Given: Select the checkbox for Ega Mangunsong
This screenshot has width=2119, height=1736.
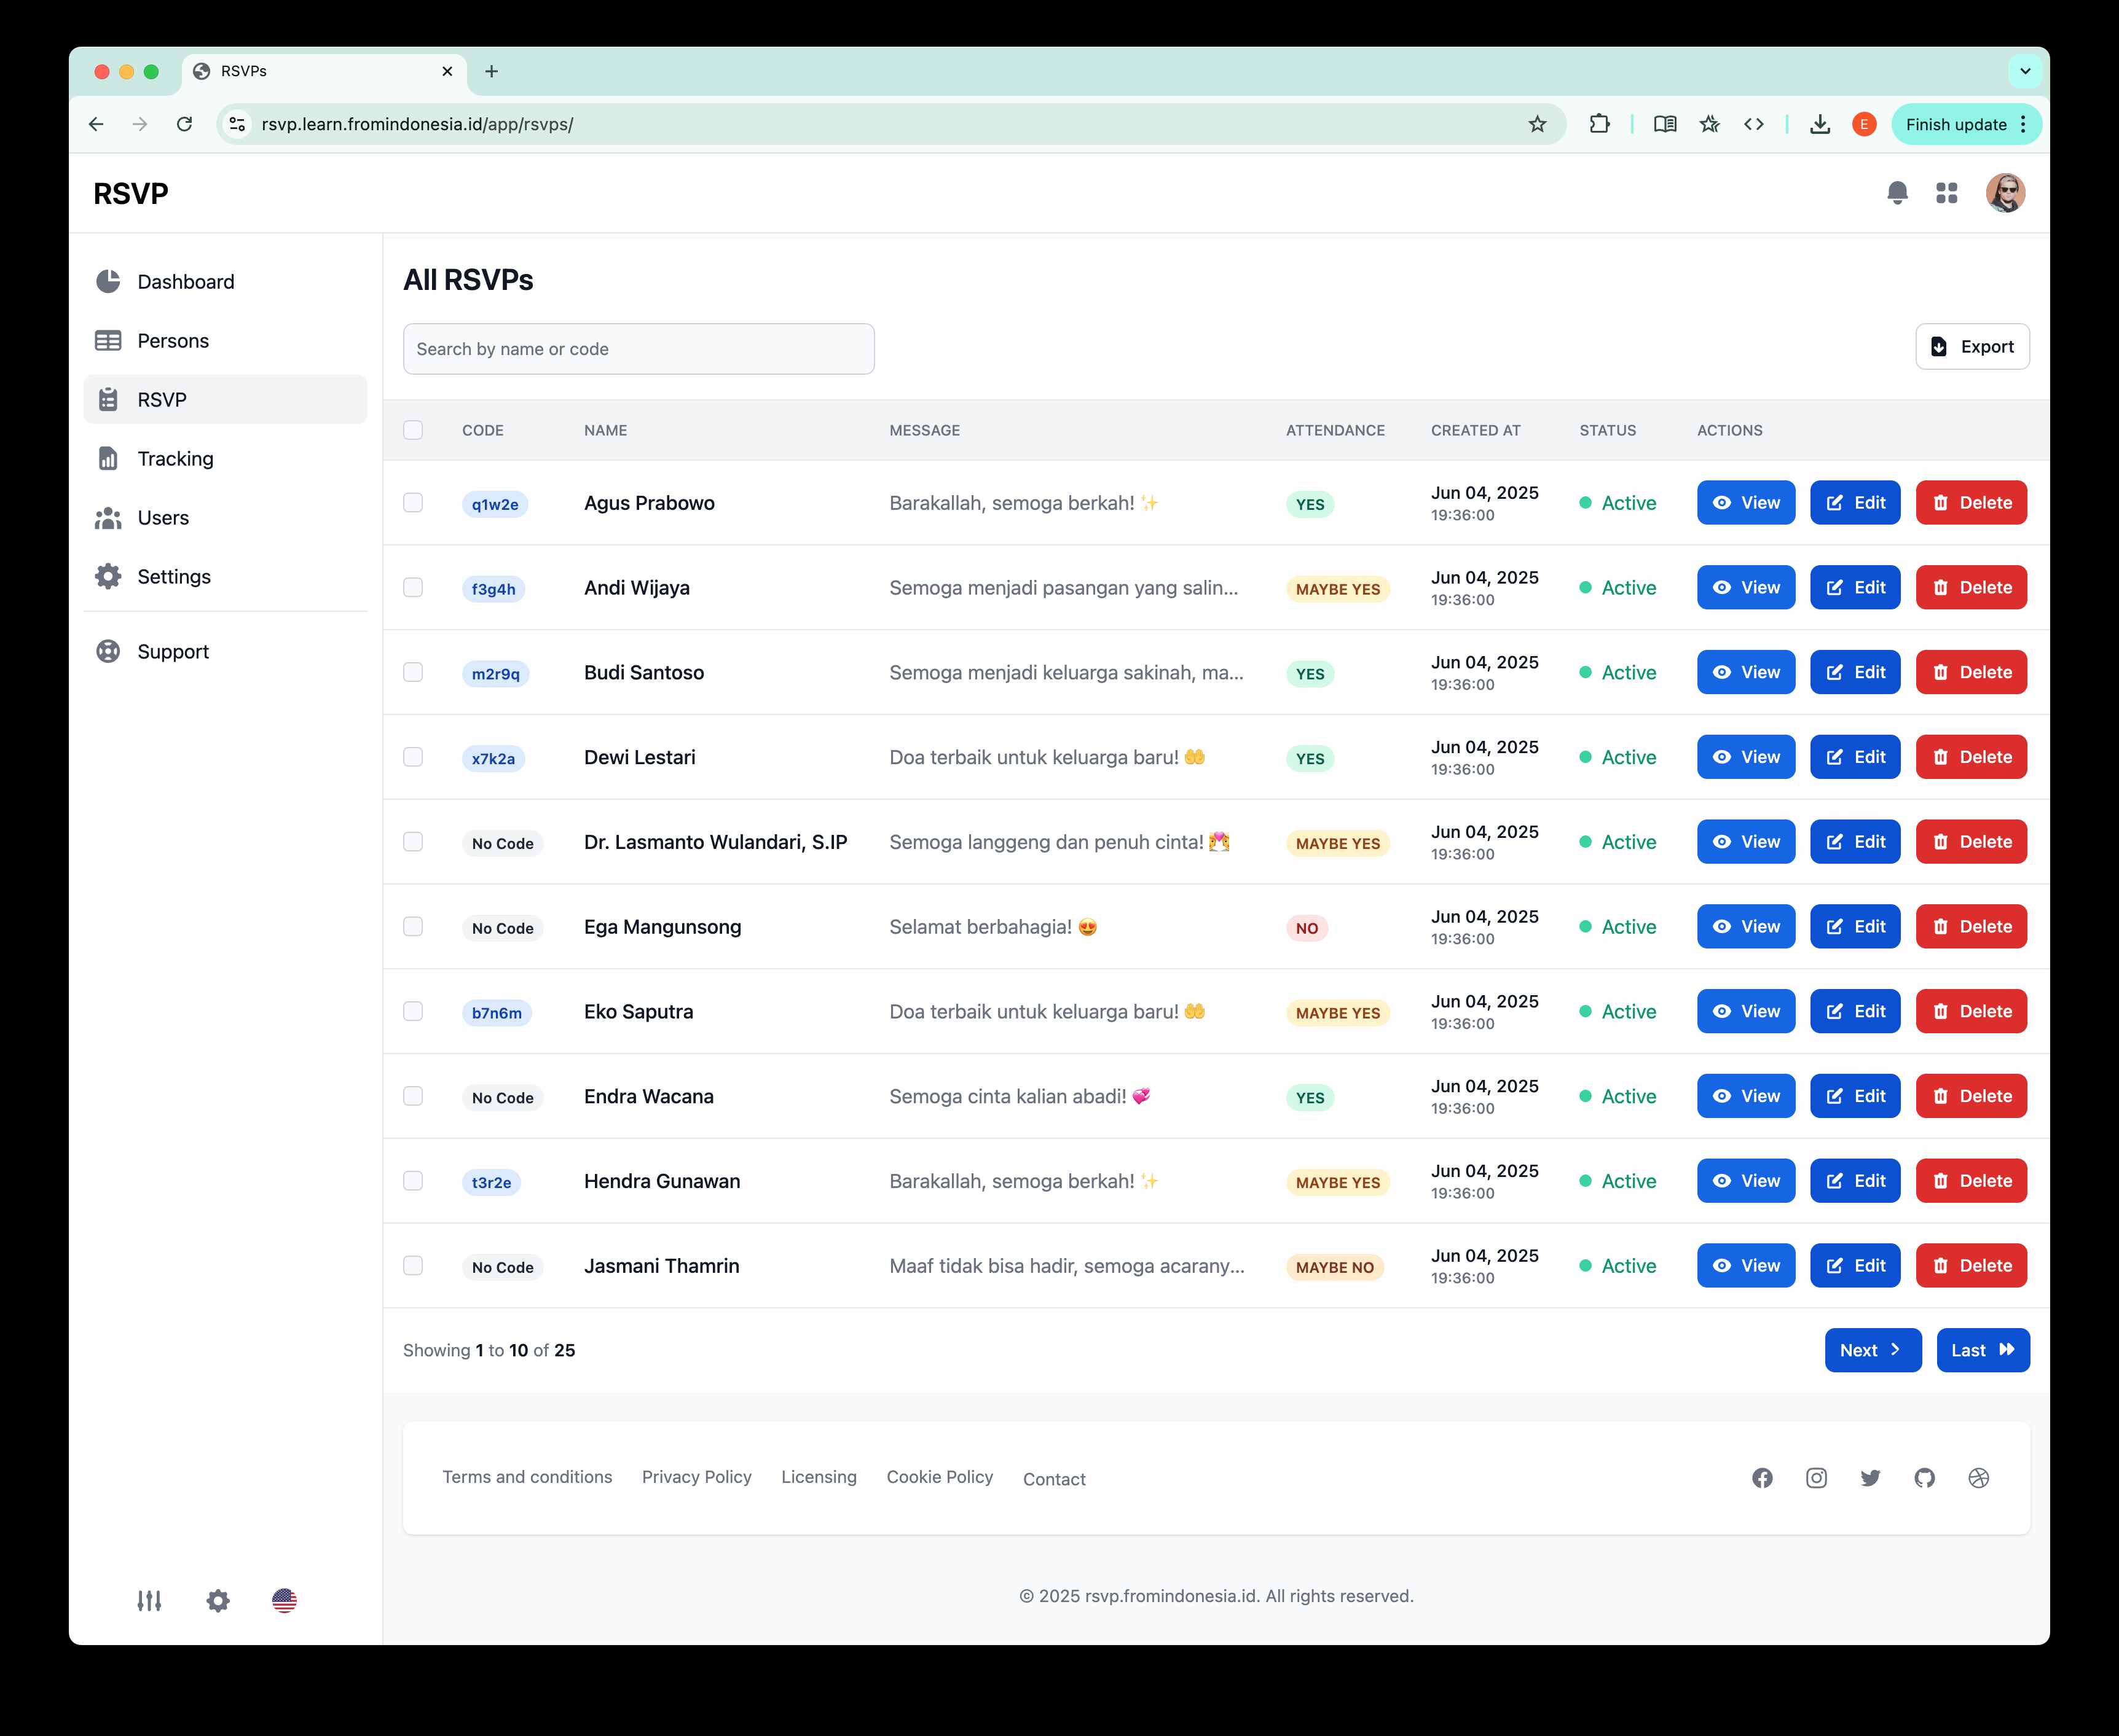Looking at the screenshot, I should pos(413,927).
